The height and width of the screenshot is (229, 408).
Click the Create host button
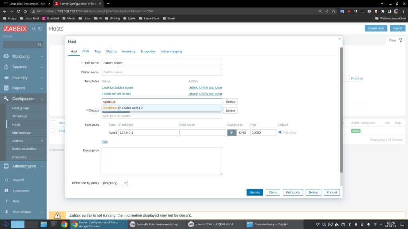tap(376, 28)
